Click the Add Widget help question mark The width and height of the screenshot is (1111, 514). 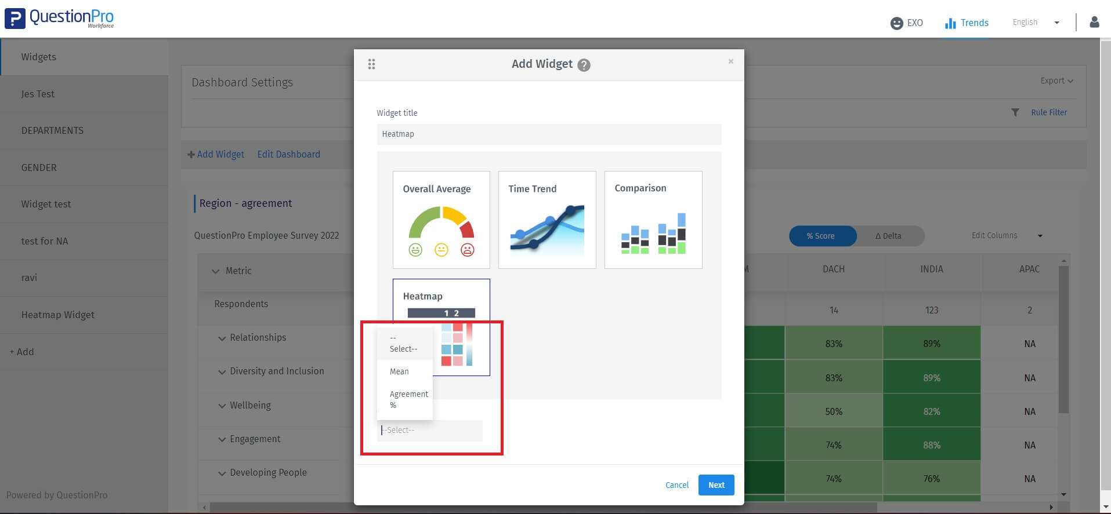[584, 65]
